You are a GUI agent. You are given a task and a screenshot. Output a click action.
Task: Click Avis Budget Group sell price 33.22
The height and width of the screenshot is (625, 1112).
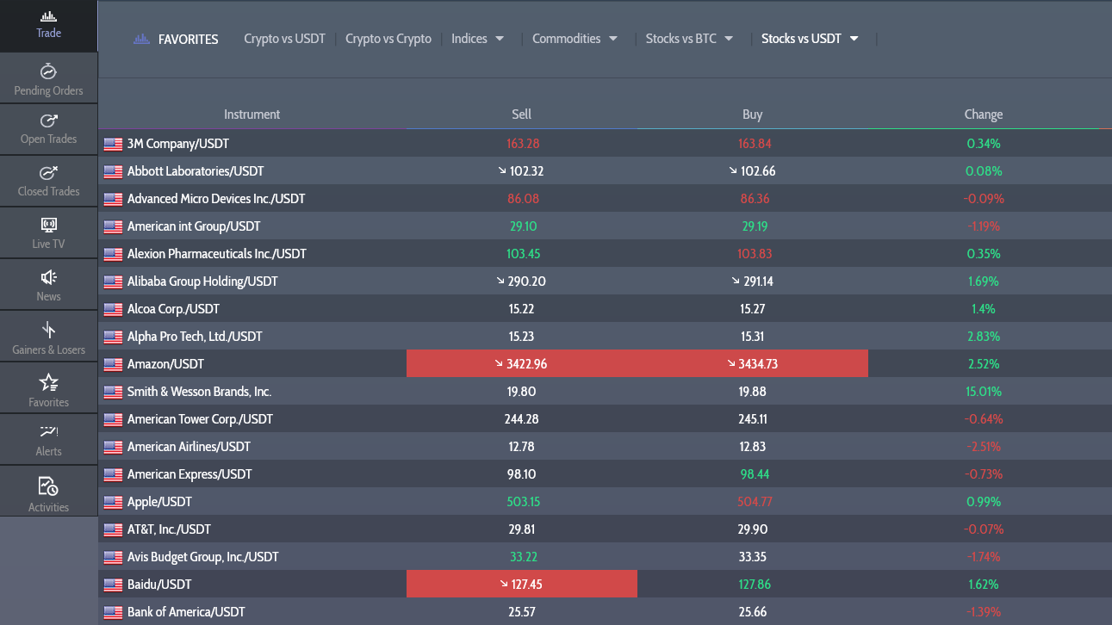point(522,557)
